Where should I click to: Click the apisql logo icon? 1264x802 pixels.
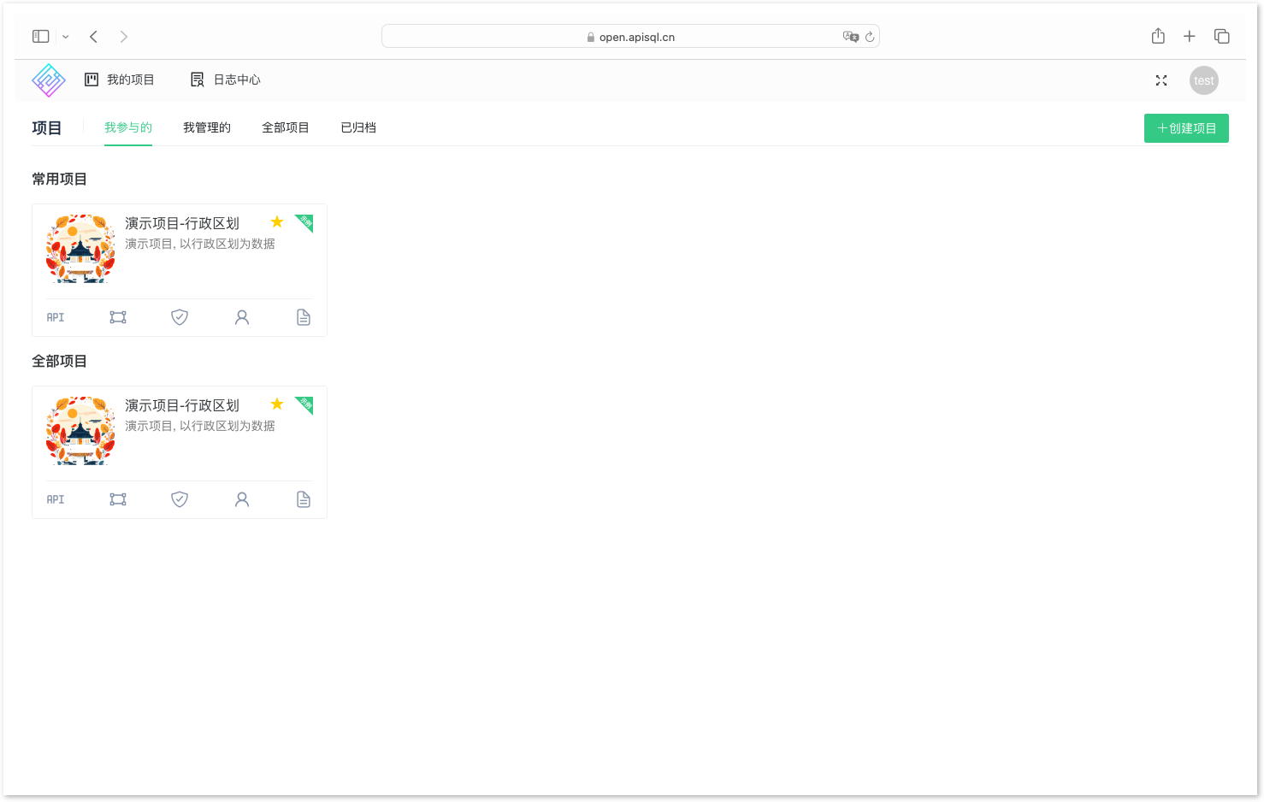point(49,80)
